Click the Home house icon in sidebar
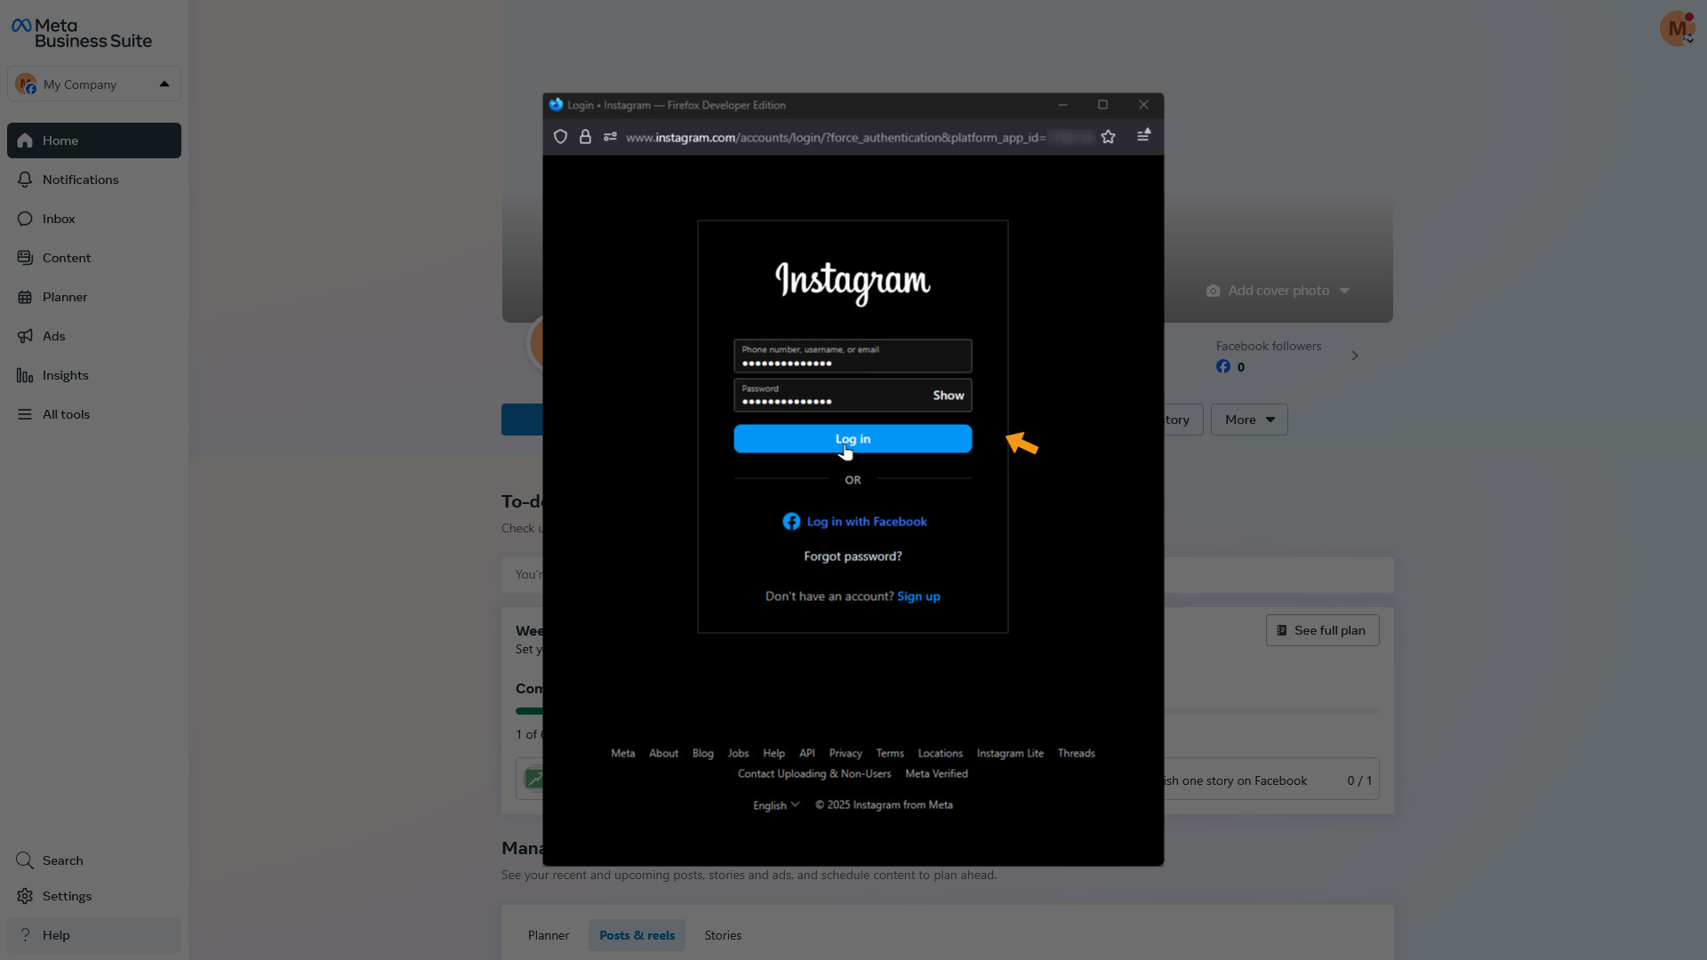Screen dimensions: 1707x960 25,140
